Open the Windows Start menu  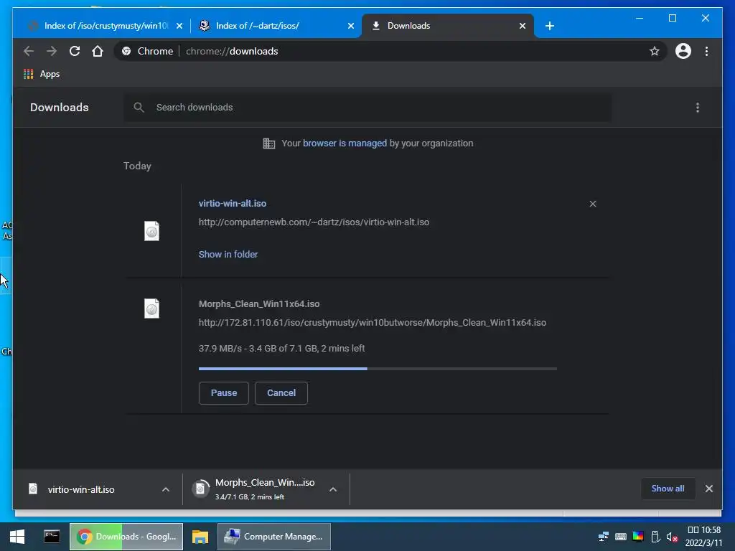(17, 537)
